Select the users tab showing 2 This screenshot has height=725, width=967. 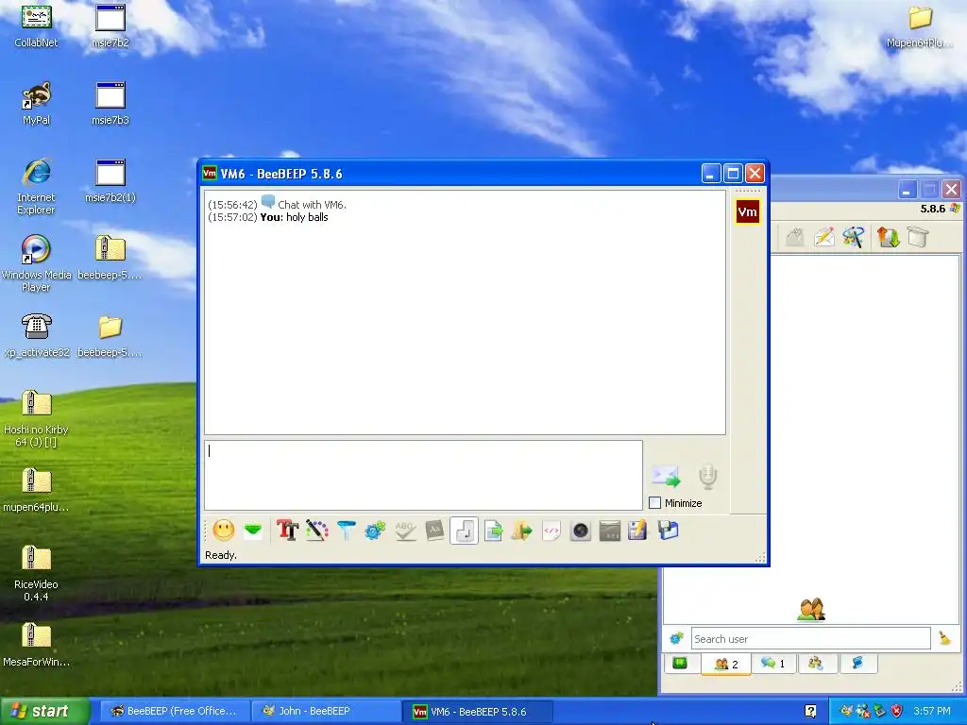click(x=725, y=664)
